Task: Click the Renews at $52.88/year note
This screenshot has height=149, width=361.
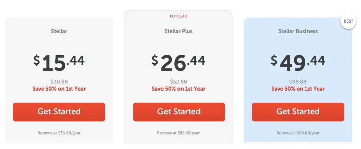Action: click(x=178, y=133)
